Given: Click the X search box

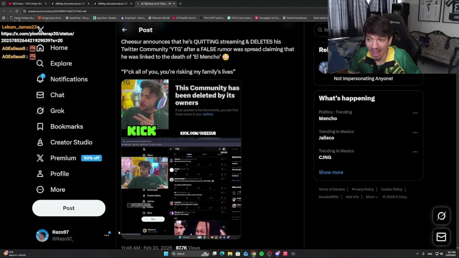Looking at the screenshot, I should (x=321, y=30).
